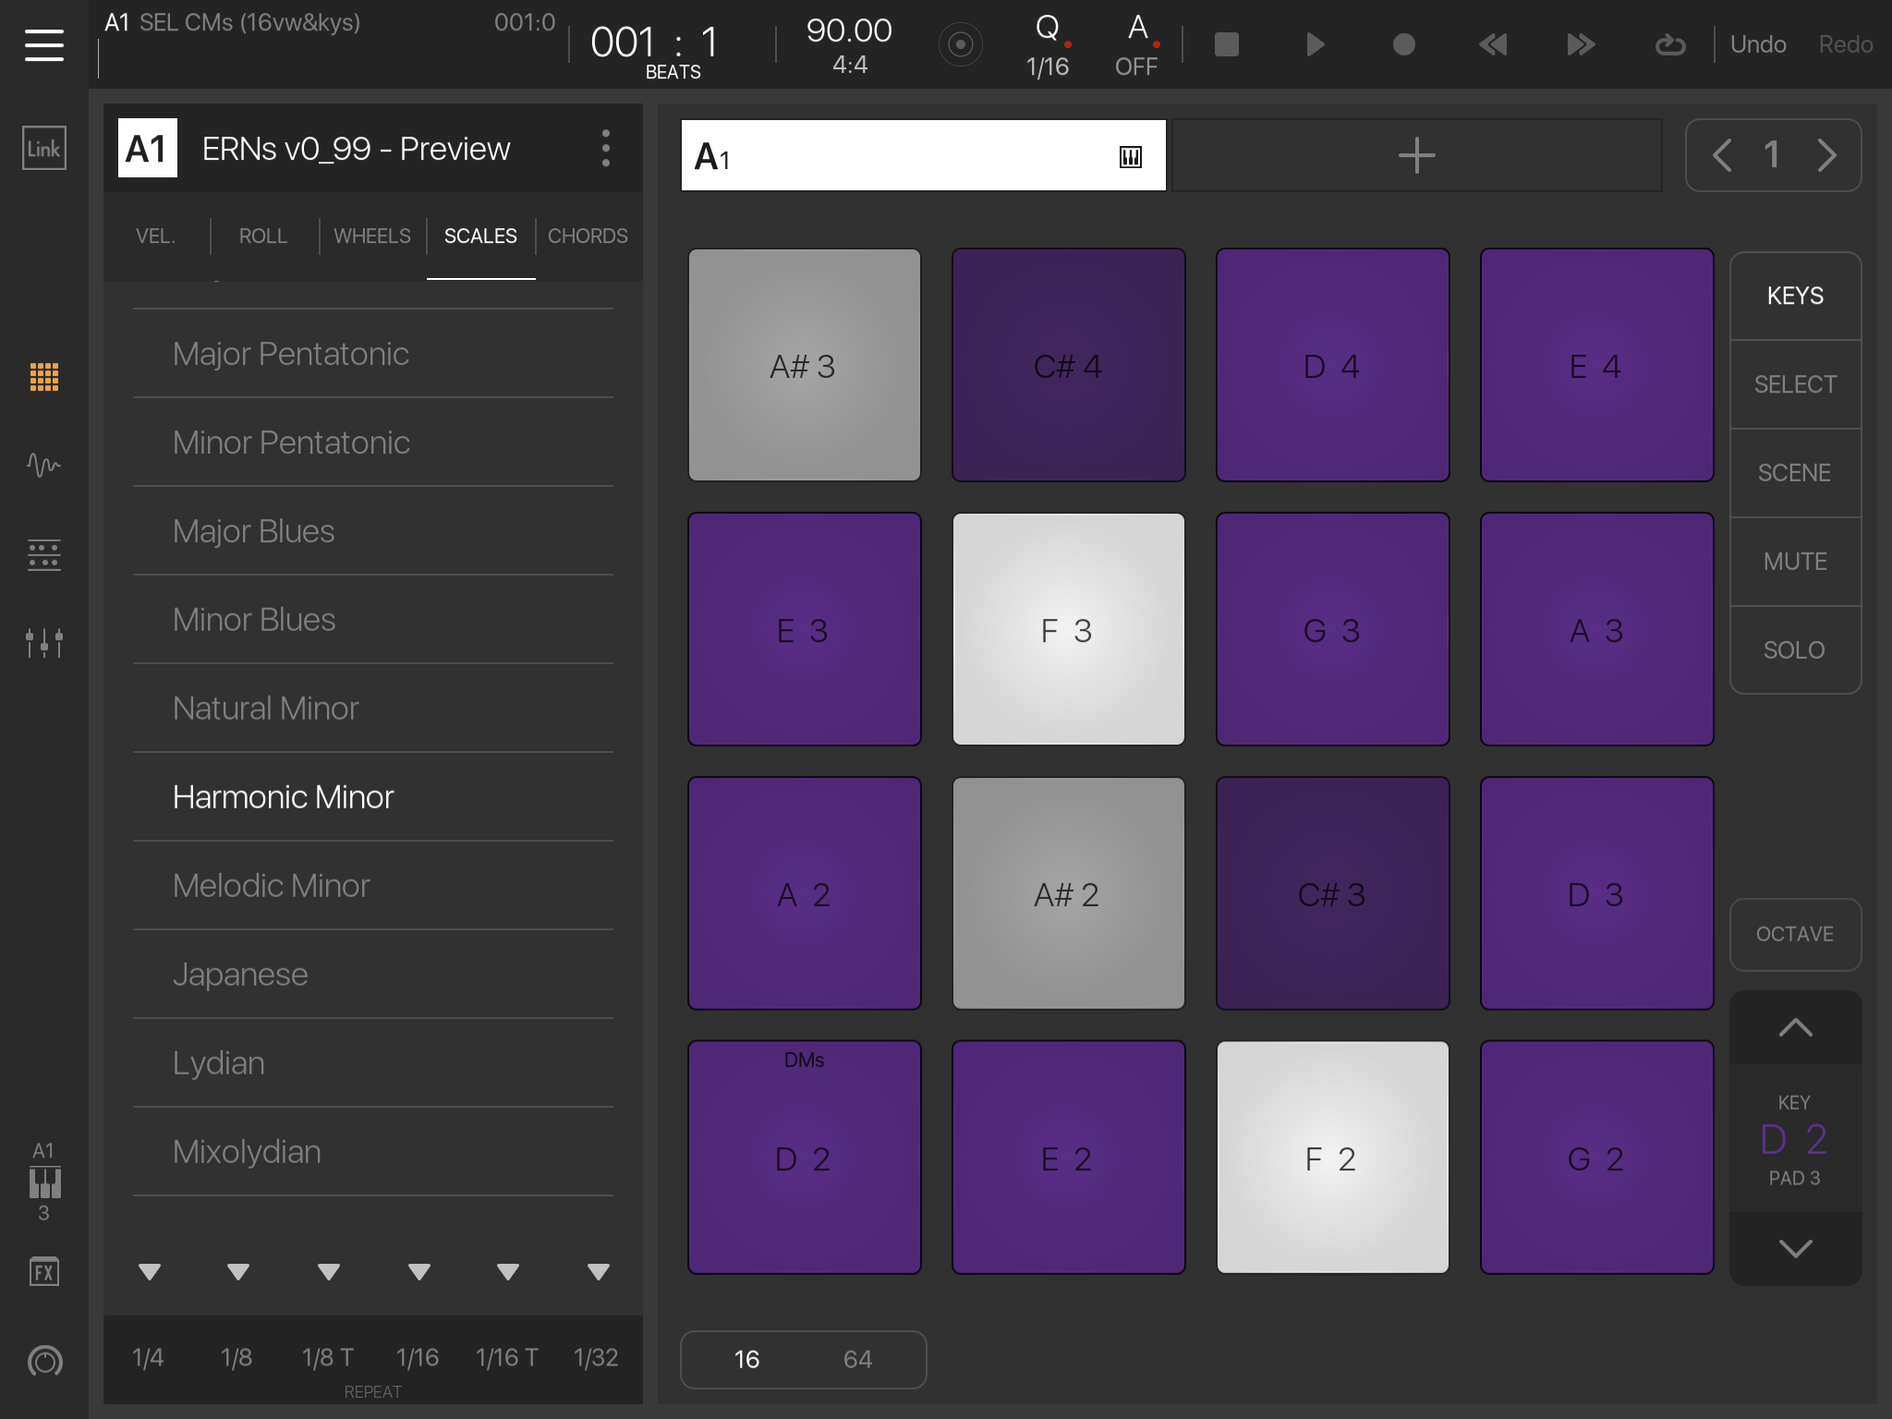Select SCENE pad mode
The height and width of the screenshot is (1419, 1892).
click(1795, 473)
